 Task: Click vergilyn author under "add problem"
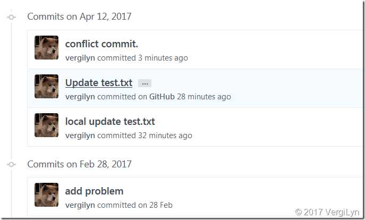80,205
